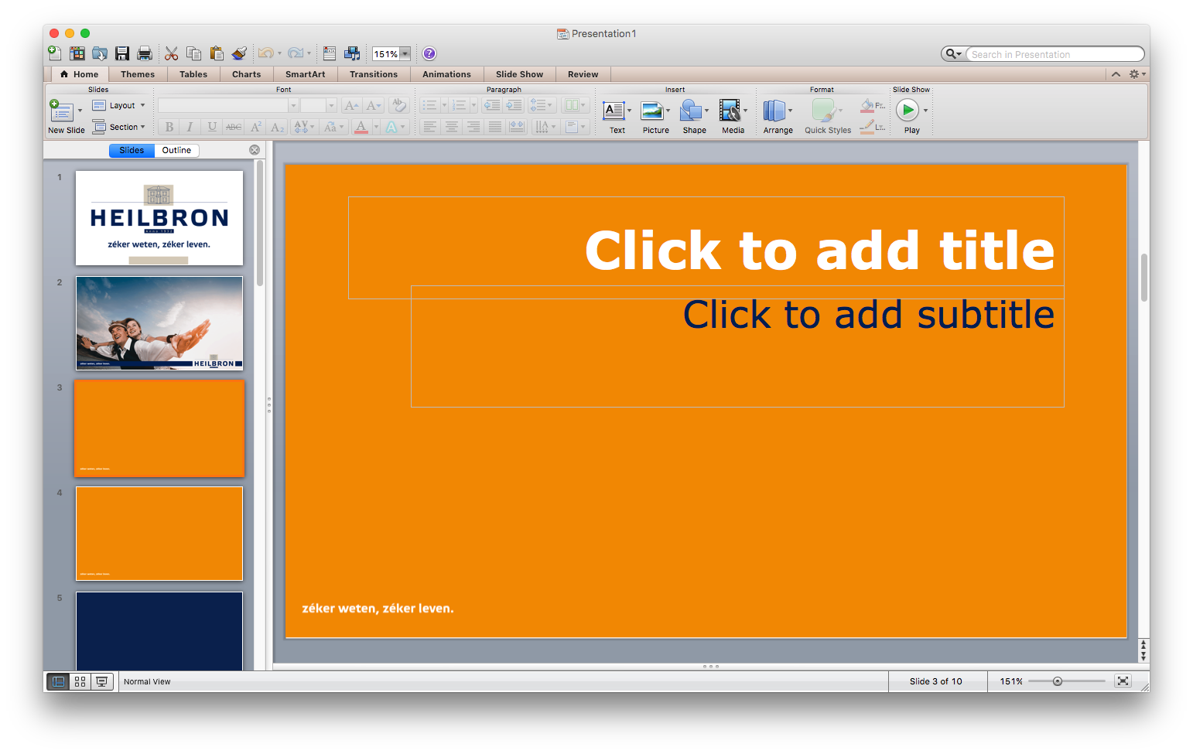Open the Layout dropdown
The height and width of the screenshot is (754, 1193).
[x=119, y=105]
